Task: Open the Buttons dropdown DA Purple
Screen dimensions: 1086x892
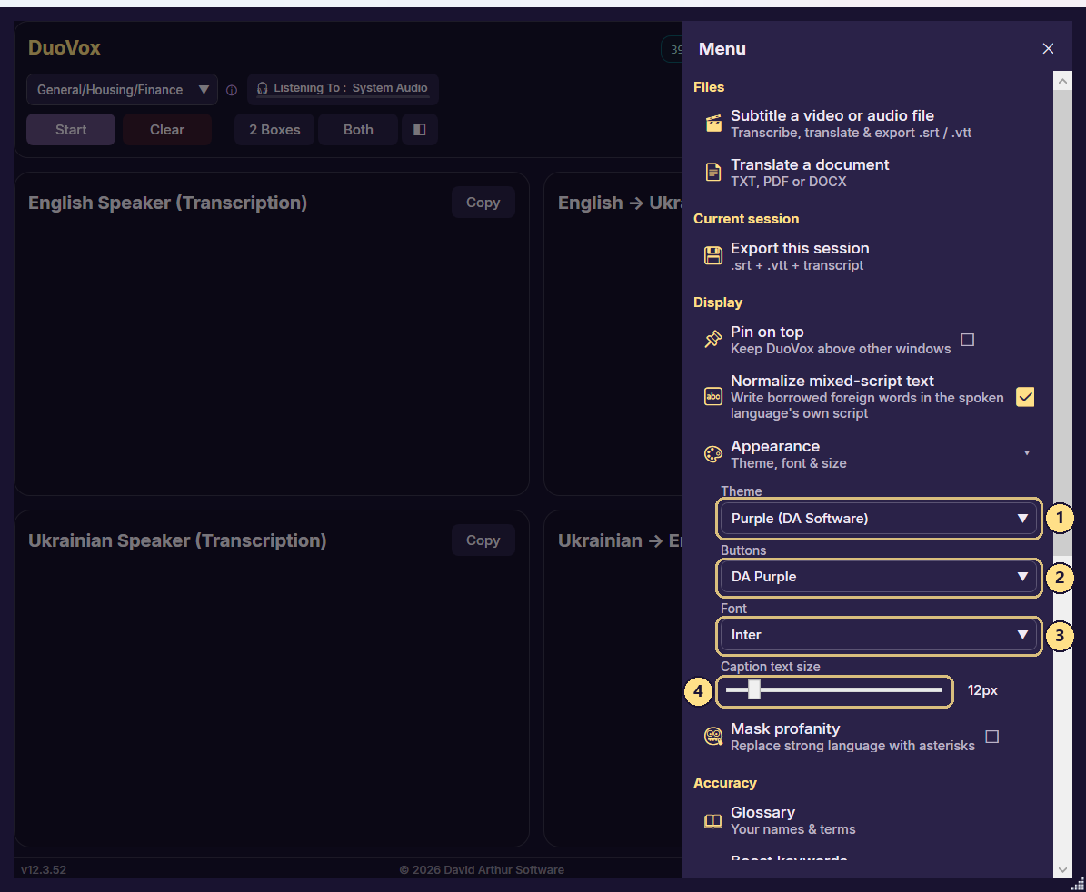Action: (x=878, y=577)
